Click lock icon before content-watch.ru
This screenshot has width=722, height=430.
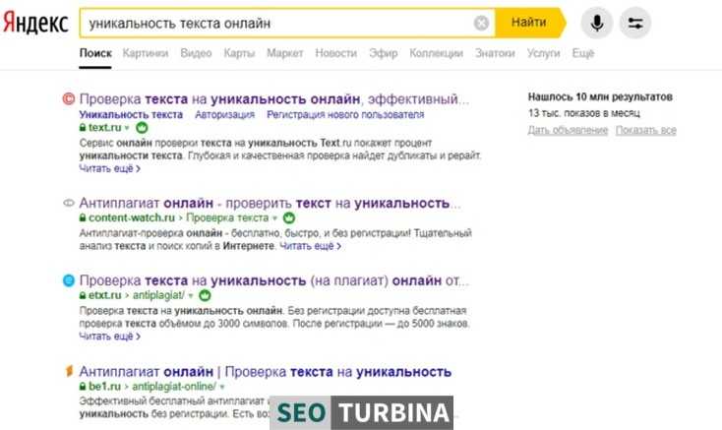[x=83, y=217]
